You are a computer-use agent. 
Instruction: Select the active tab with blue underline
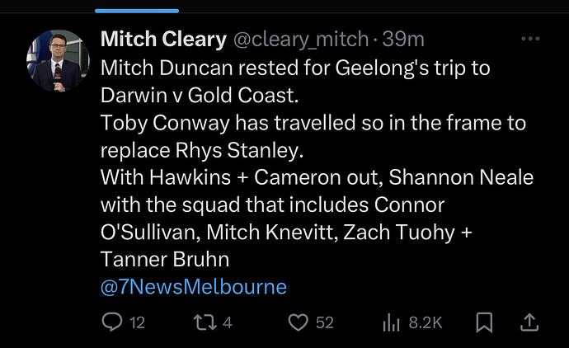click(137, 7)
